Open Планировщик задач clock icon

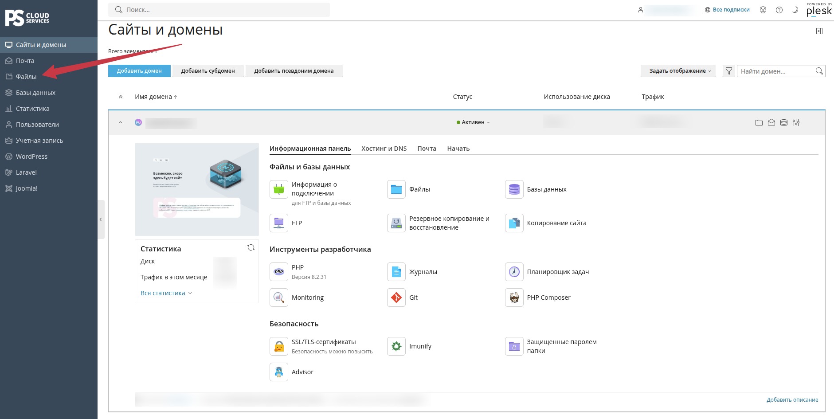click(514, 272)
